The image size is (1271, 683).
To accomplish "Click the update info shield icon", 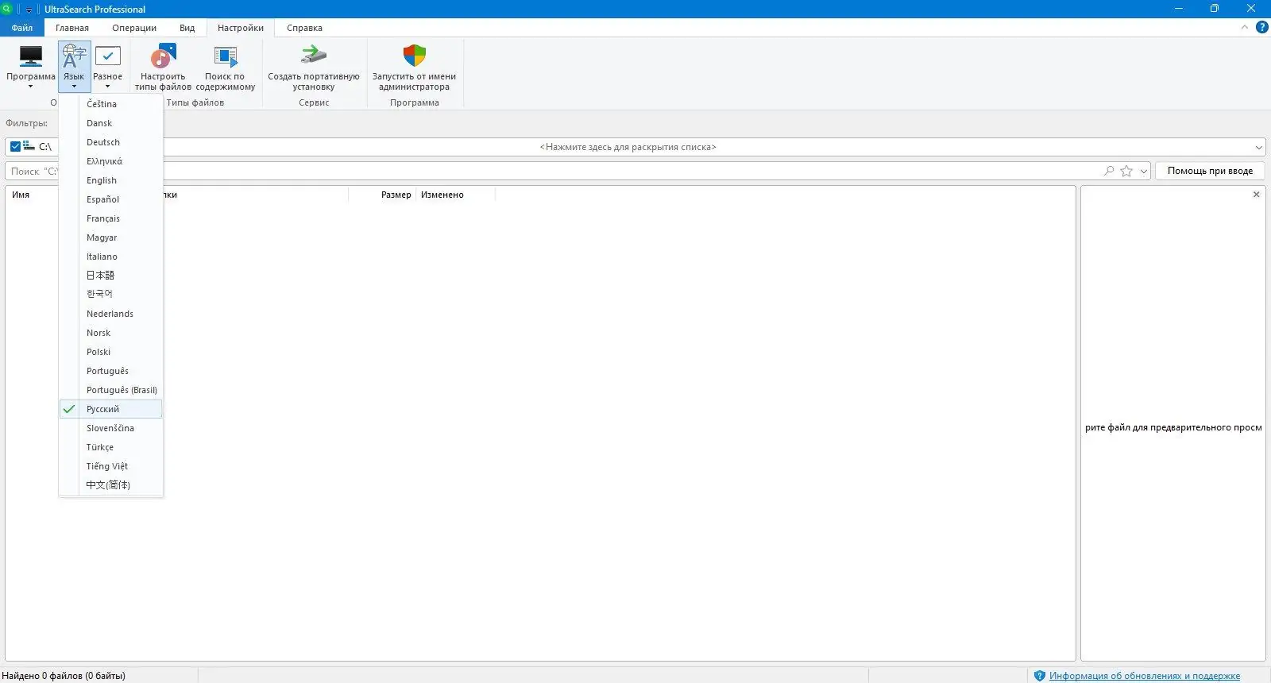I will (x=1039, y=676).
